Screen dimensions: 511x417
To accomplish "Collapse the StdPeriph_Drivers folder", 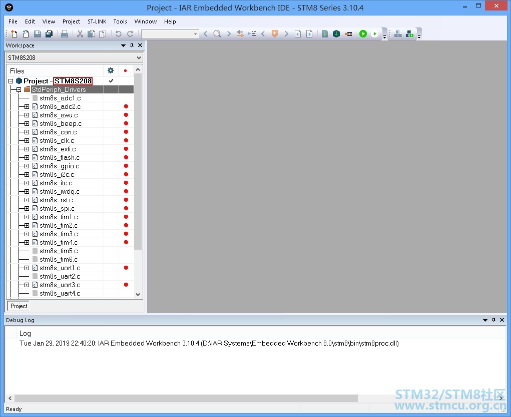I will pyautogui.click(x=19, y=89).
